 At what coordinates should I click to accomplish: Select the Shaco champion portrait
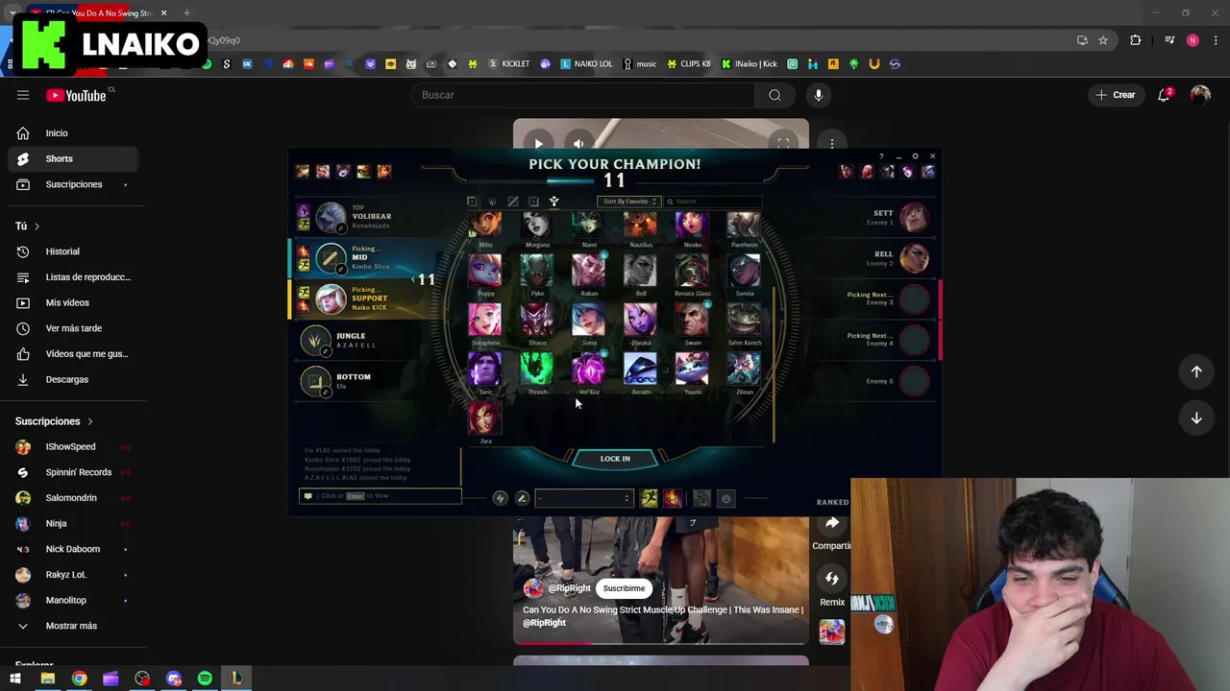pos(537,320)
